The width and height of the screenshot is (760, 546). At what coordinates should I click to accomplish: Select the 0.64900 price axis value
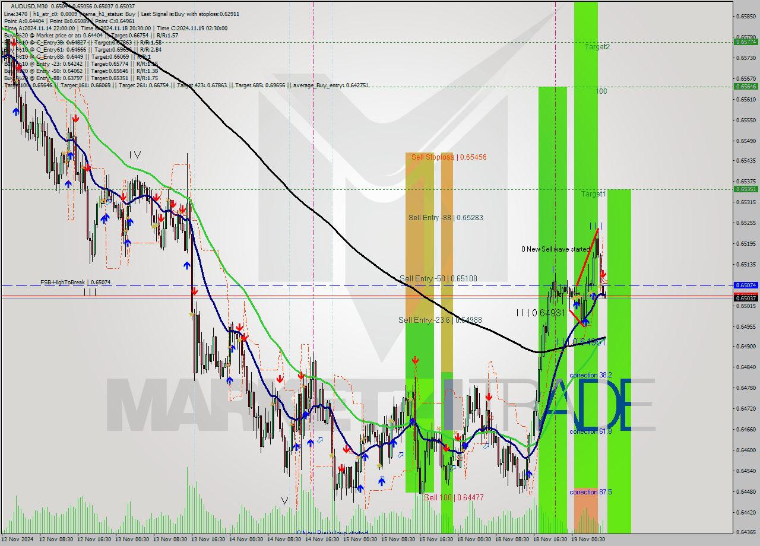click(746, 346)
